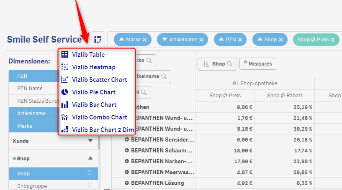Click the Vizlib Scatter Chart icon
The width and height of the screenshot is (342, 190).
(x=64, y=80)
